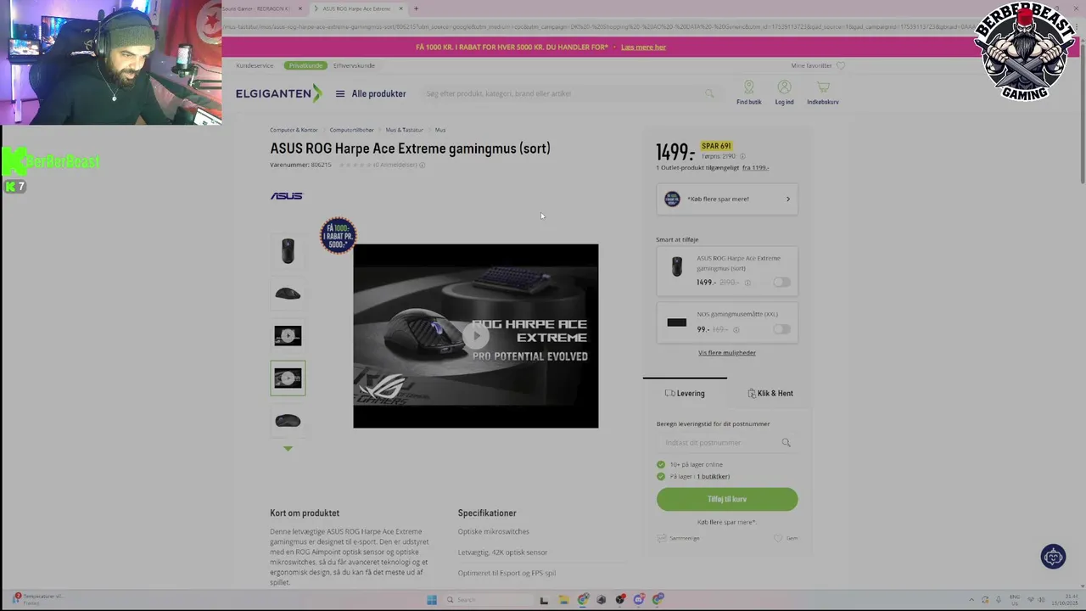Open the Computer & Kontor breadcrumb
Screen dimensions: 1086x611
(x=294, y=130)
